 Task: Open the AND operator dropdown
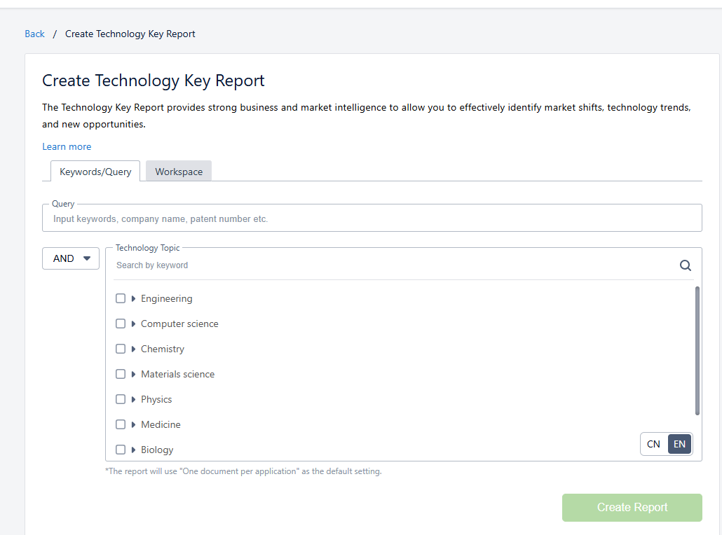point(71,258)
